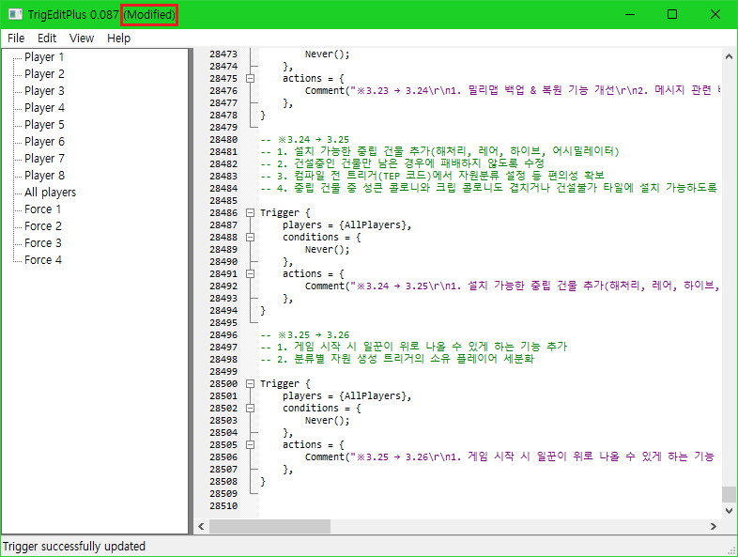The width and height of the screenshot is (738, 557).
Task: Click the horizontal scrollbar right arrow
Action: [715, 527]
